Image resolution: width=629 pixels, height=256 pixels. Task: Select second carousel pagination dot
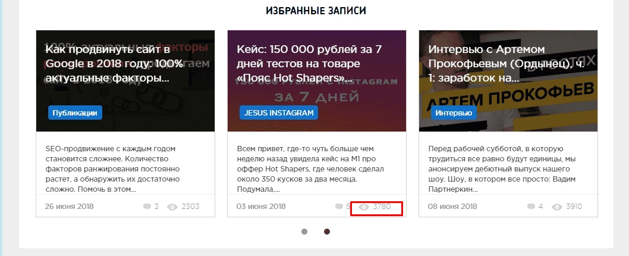pos(327,232)
